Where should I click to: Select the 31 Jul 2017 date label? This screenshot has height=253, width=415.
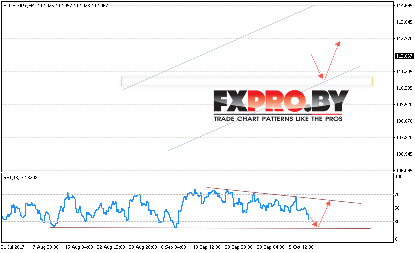pos(13,247)
